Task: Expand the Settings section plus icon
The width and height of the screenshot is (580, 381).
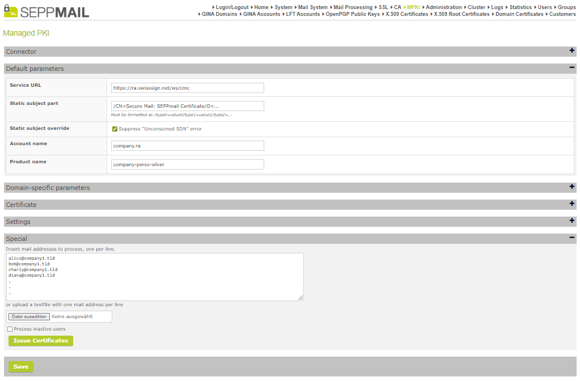Action: [572, 221]
